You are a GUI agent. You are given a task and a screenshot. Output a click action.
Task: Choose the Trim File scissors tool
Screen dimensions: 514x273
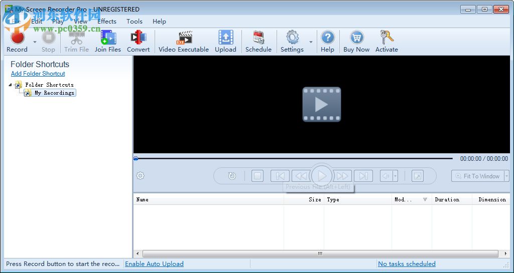click(x=76, y=42)
